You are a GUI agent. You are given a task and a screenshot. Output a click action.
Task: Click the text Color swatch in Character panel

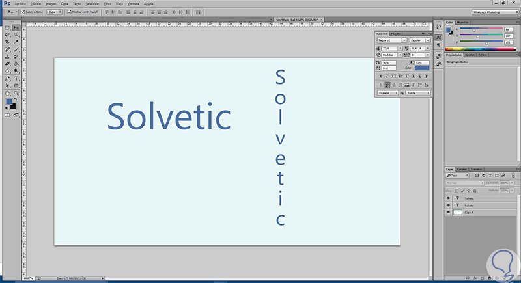pyautogui.click(x=421, y=68)
